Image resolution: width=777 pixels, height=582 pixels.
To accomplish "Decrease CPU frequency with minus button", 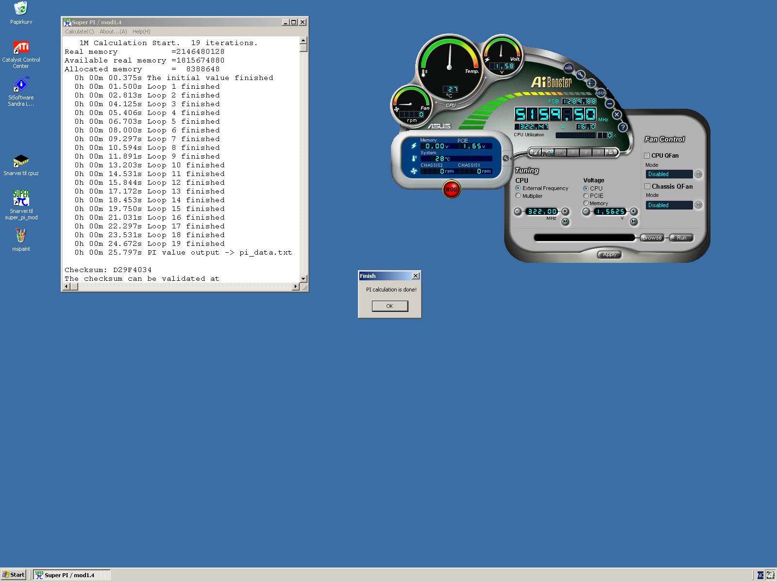I will pos(518,211).
